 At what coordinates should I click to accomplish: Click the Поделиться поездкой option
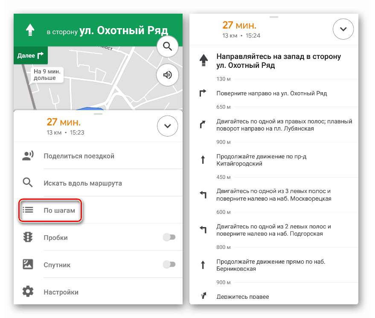tap(79, 156)
